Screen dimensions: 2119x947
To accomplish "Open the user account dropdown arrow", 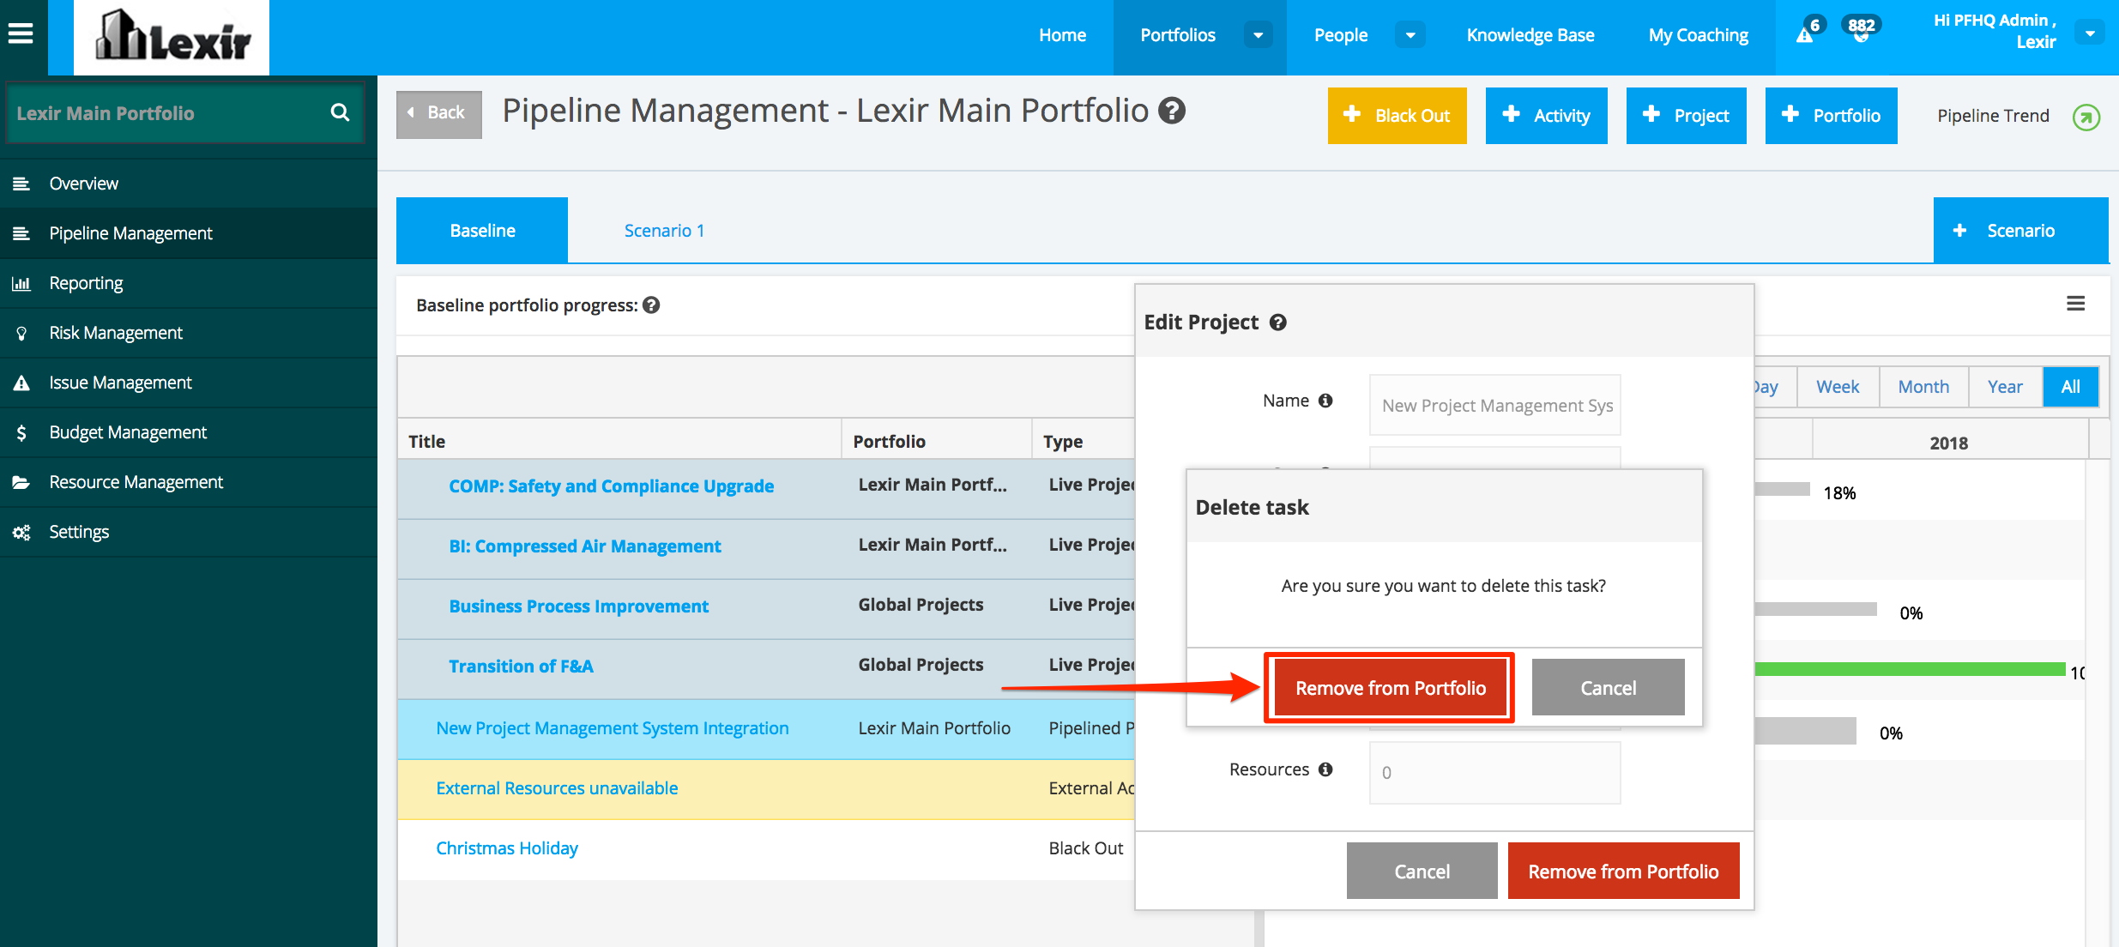I will pyautogui.click(x=2090, y=34).
